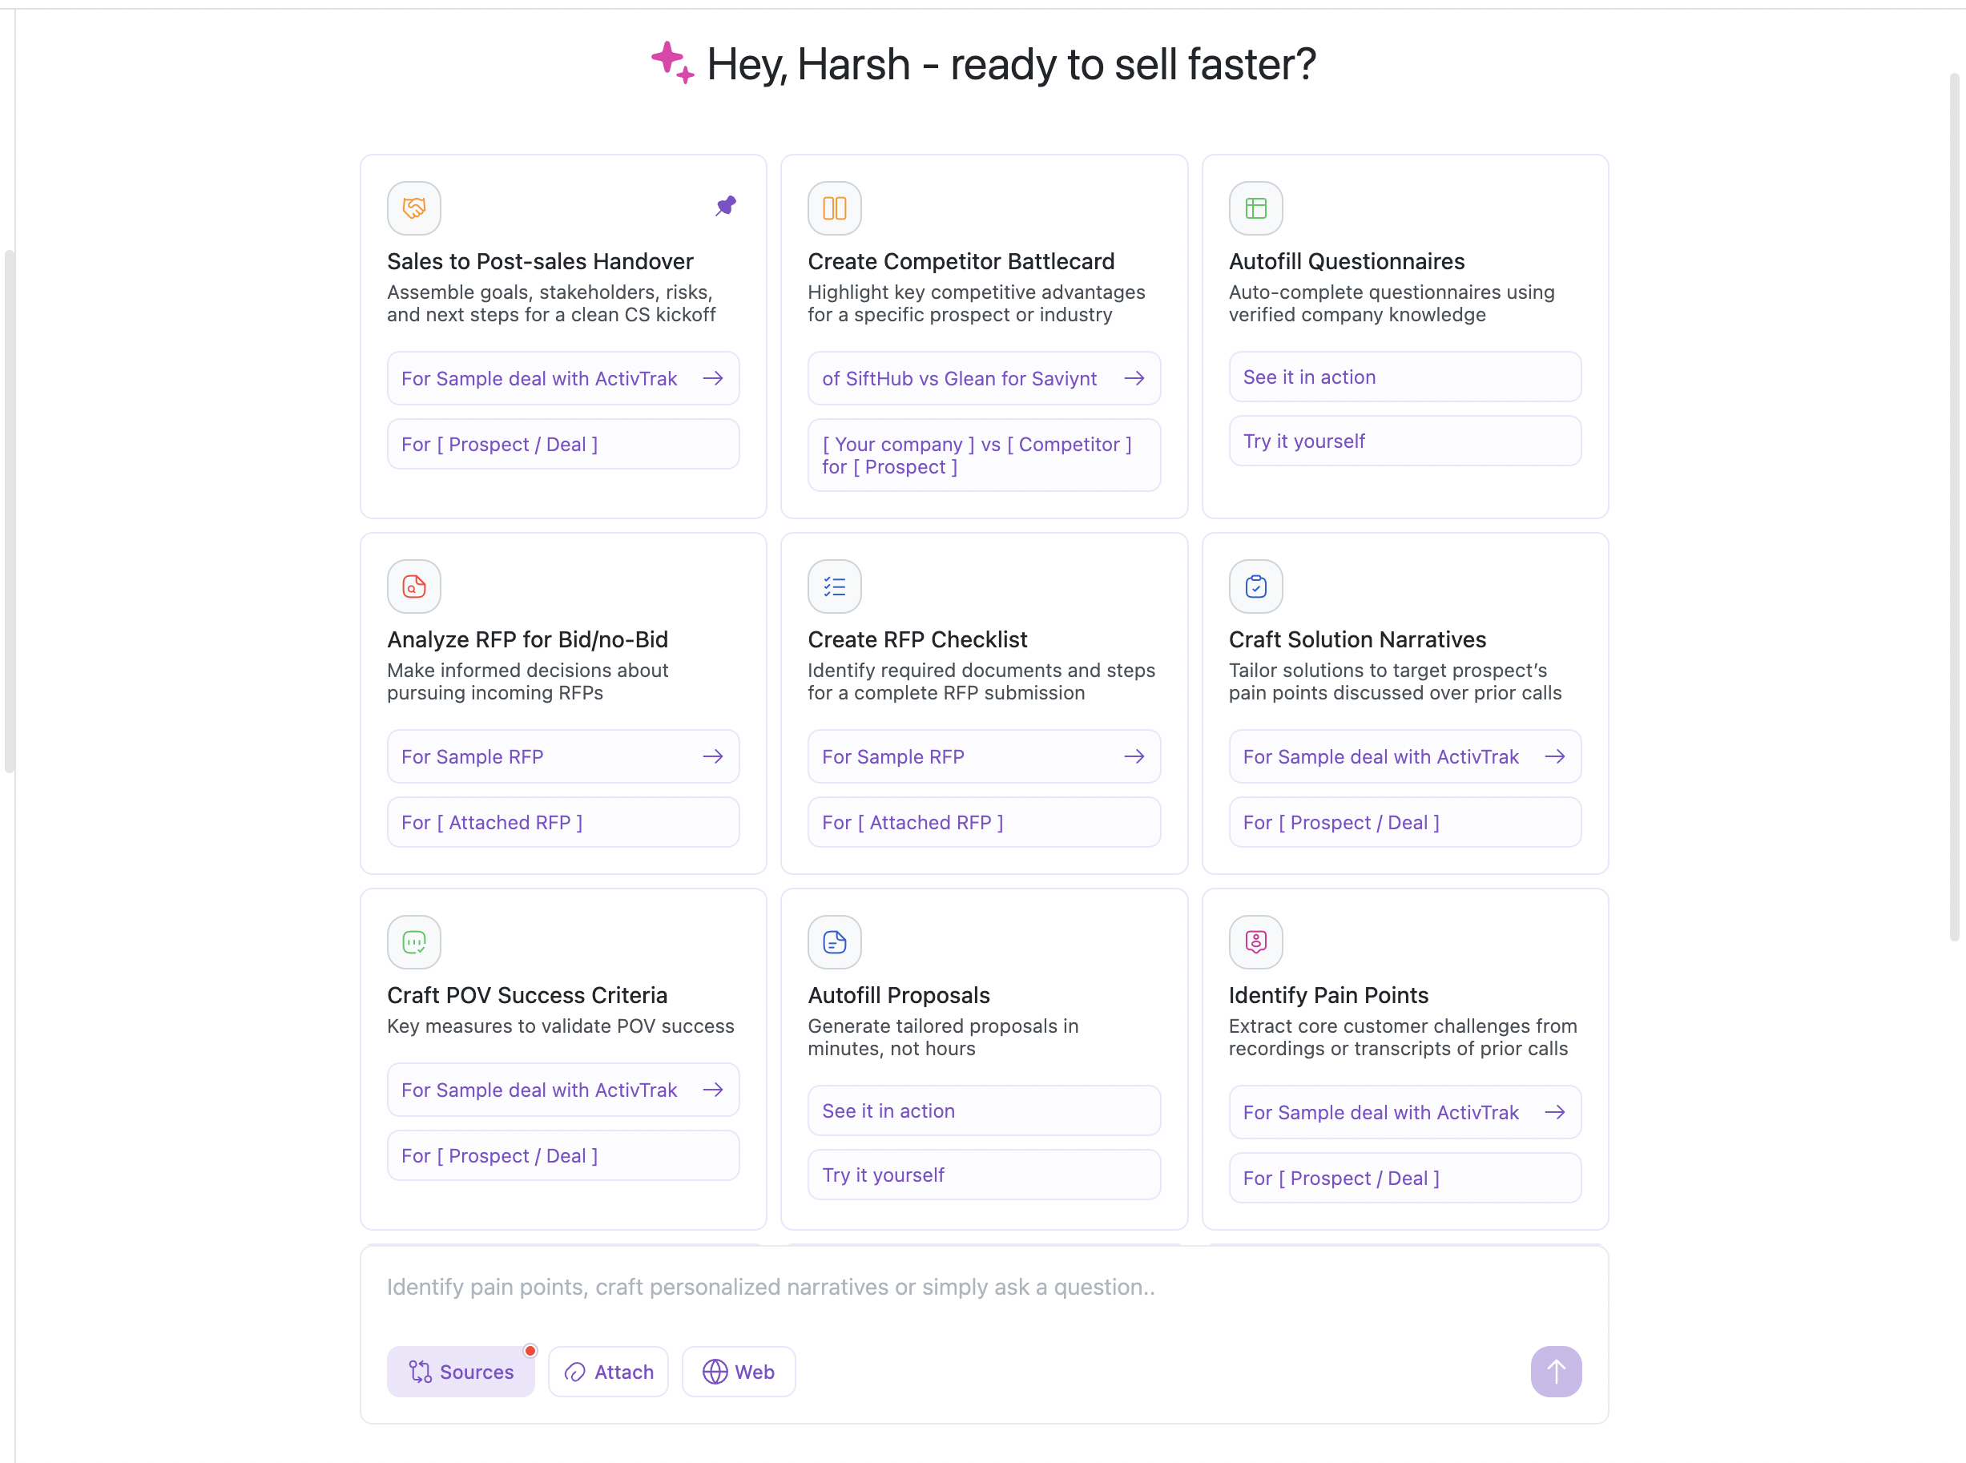Screen dimensions: 1966x1463
Task: Click the Autofill Questionnaires table icon
Action: 1255,208
